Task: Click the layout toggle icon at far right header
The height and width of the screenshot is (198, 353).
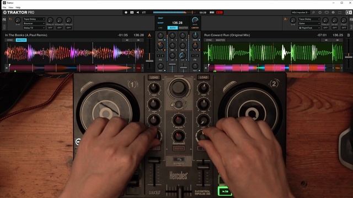Action: (x=349, y=12)
